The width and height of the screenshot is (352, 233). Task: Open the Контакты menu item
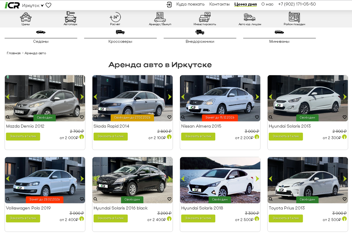219,4
